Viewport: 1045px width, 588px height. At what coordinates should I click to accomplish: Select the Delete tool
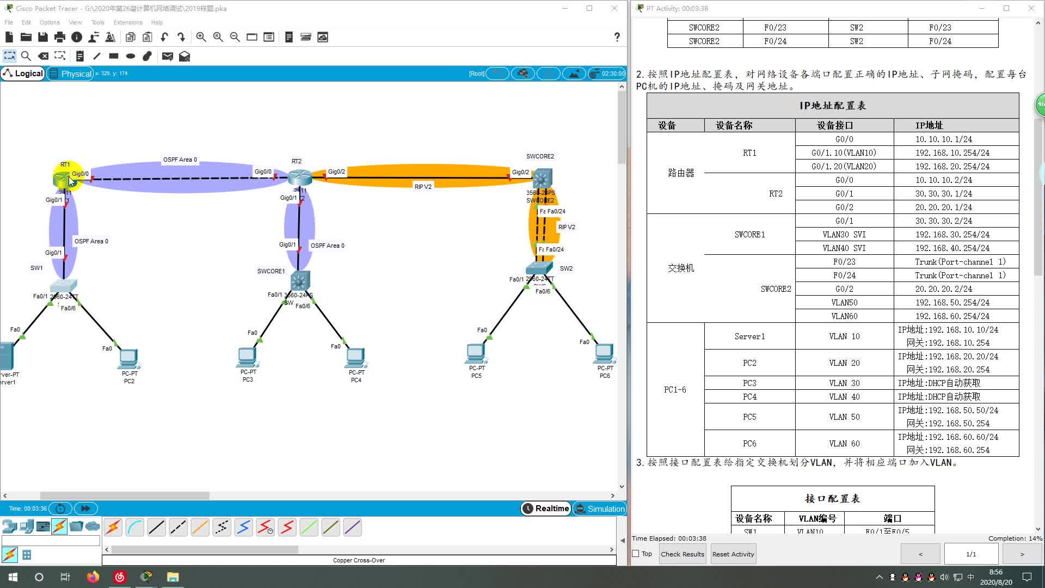(x=43, y=56)
